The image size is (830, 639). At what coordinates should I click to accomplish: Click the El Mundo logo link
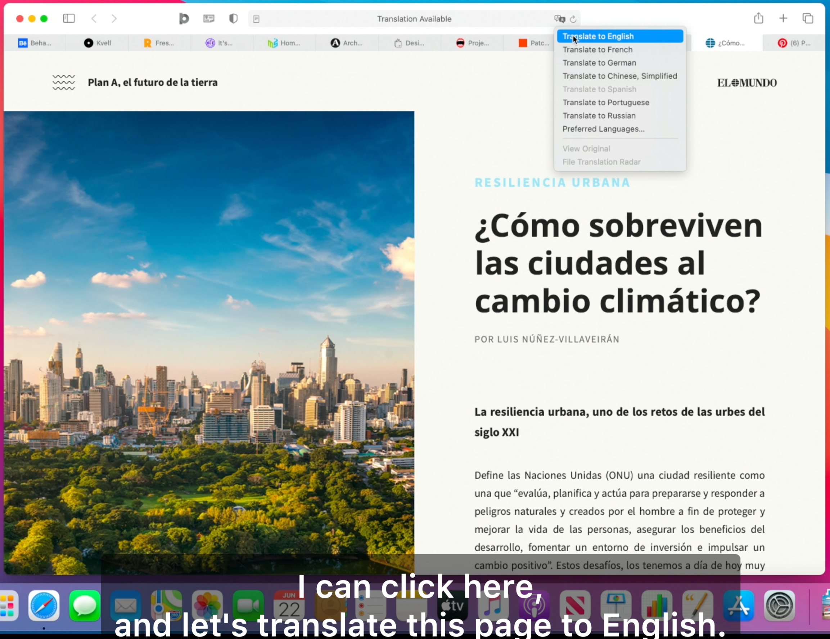pyautogui.click(x=747, y=82)
